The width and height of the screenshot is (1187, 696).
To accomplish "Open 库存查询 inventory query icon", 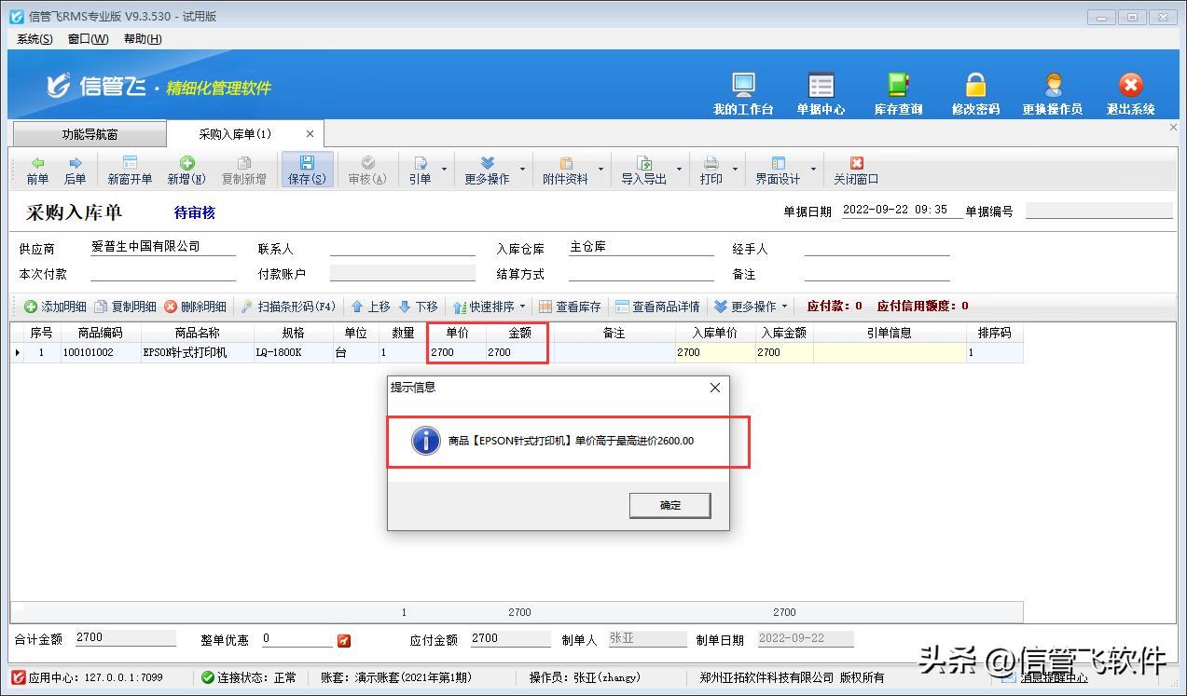I will coord(897,91).
